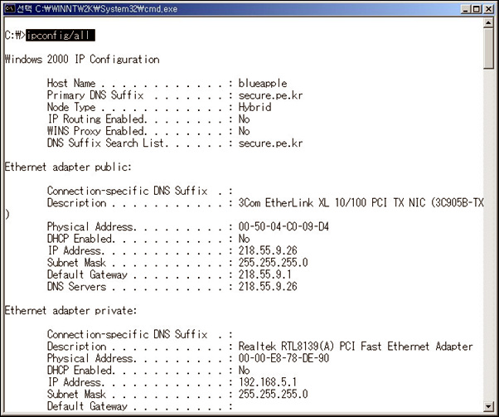The image size is (499, 417).
Task: Click the Primary DNS Suffix value secure.pe.kr
Action: pos(270,95)
